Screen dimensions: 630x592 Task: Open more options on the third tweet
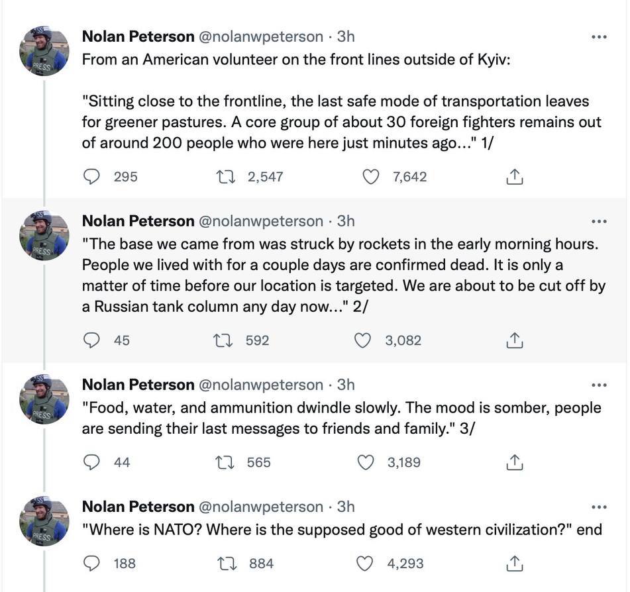(x=599, y=385)
